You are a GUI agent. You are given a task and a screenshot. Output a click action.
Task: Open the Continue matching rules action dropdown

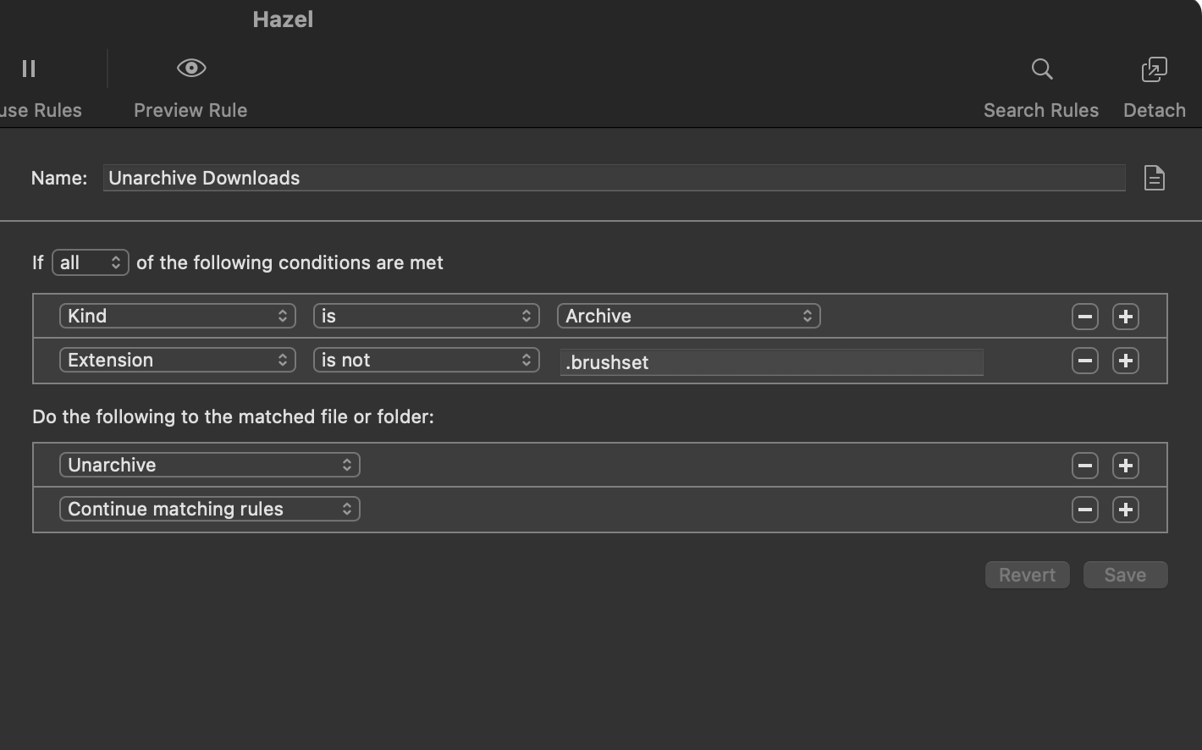210,509
